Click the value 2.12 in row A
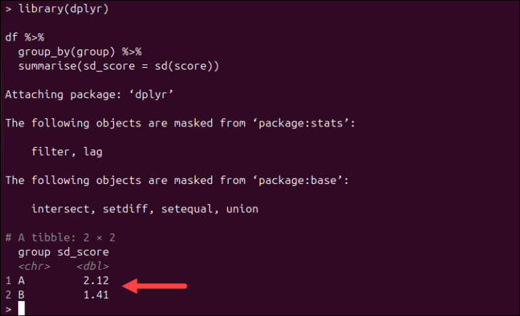The width and height of the screenshot is (520, 316). 96,281
